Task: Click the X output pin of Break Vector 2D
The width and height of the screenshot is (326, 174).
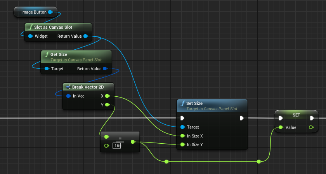Action: point(107,96)
